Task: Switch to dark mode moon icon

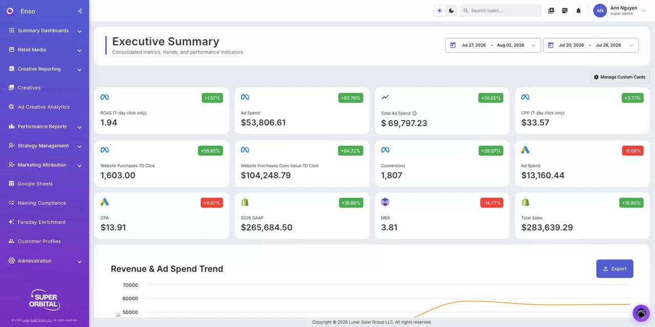Action: pos(451,11)
